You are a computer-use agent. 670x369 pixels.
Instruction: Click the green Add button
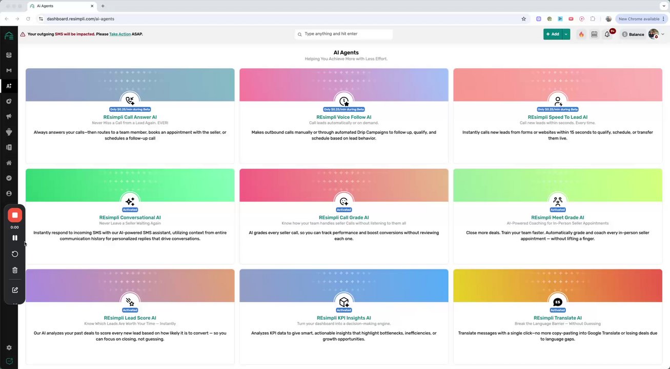553,34
